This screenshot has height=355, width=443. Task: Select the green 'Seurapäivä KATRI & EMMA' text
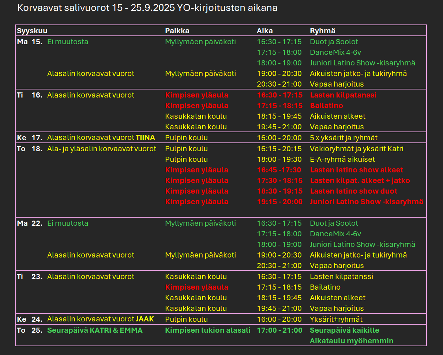95,330
